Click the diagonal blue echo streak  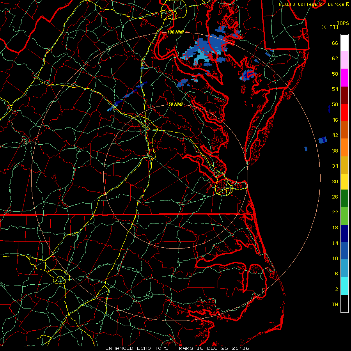[x=127, y=96]
